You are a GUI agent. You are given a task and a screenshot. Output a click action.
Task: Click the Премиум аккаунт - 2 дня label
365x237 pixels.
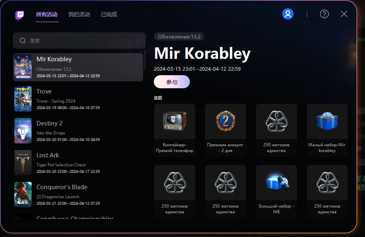(x=225, y=148)
